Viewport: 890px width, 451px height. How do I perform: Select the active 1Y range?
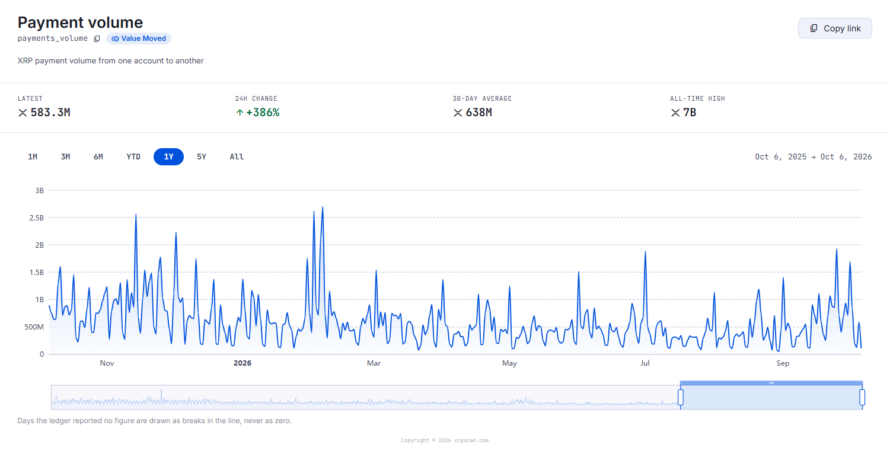pyautogui.click(x=169, y=157)
